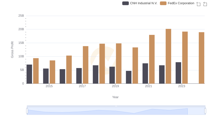The image size is (210, 121).
Task: Click the CNH bar for 2021
Action: point(145,73)
